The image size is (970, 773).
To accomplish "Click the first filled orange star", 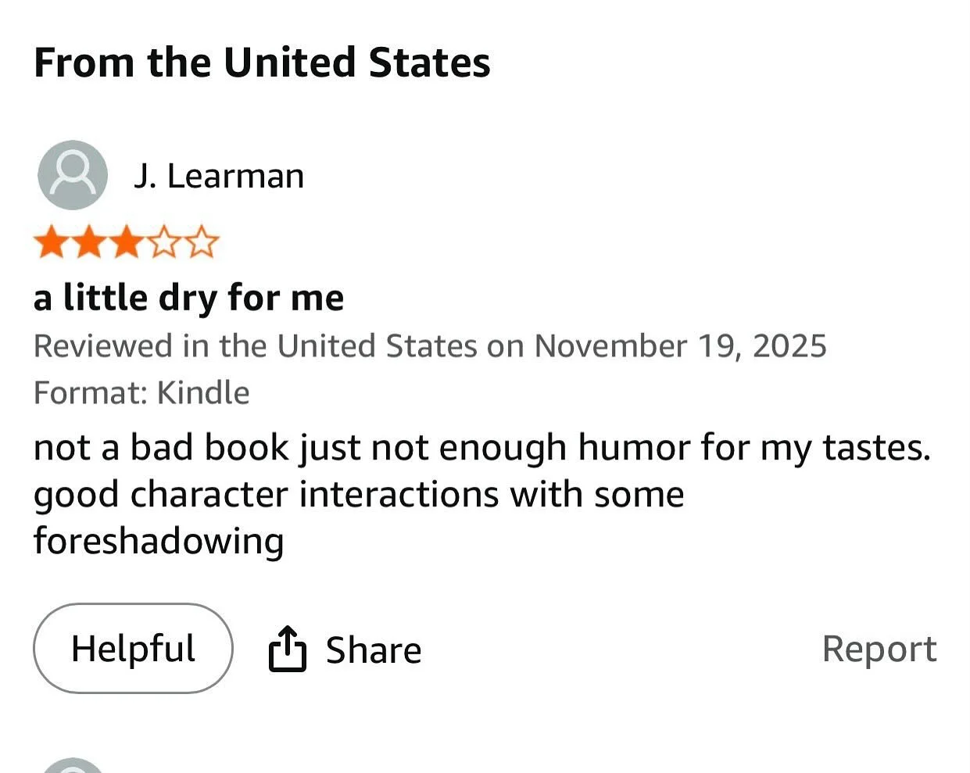I will click(x=51, y=242).
